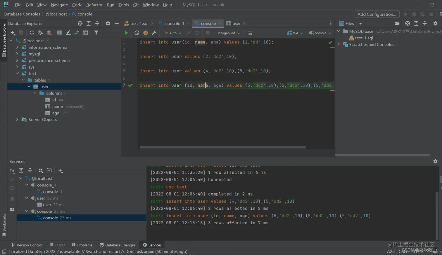Open the Problems tool window
Image resolution: width=442 pixels, height=255 pixels.
tap(82, 245)
